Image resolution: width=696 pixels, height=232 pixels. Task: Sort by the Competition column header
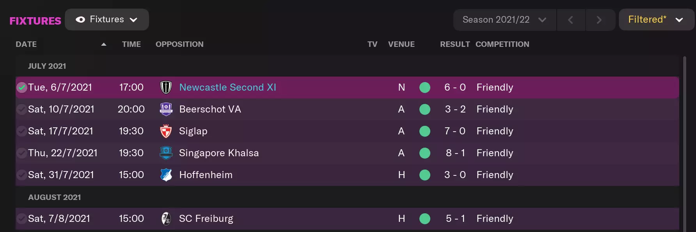502,44
